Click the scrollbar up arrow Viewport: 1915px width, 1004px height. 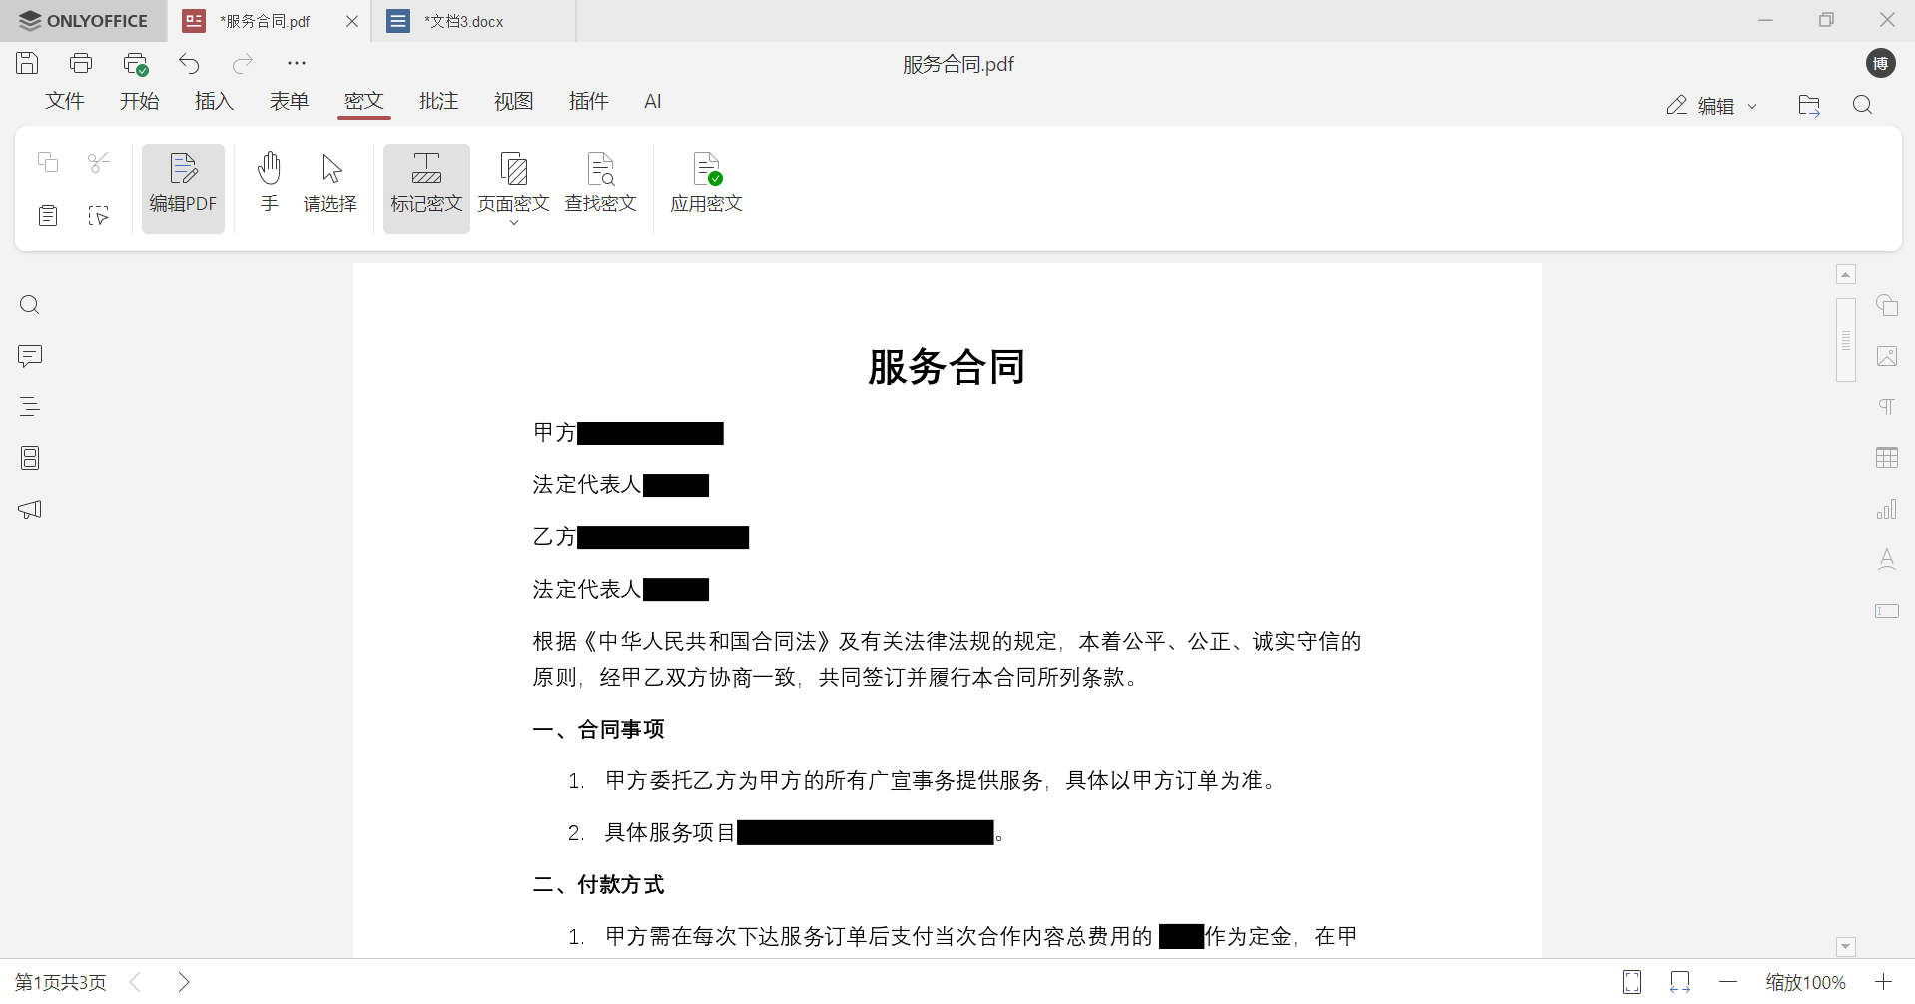tap(1845, 273)
